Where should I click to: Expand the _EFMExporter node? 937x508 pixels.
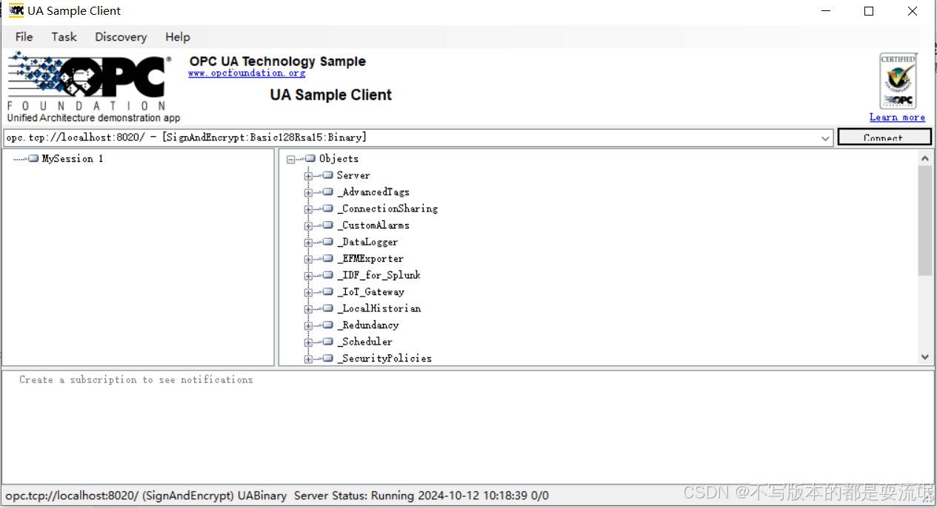click(x=308, y=259)
